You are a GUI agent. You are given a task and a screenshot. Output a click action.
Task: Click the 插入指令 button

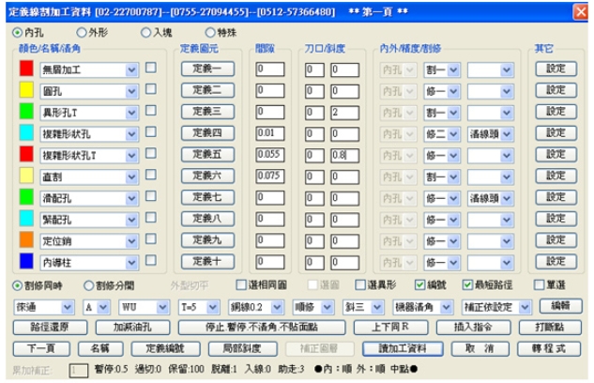(473, 328)
